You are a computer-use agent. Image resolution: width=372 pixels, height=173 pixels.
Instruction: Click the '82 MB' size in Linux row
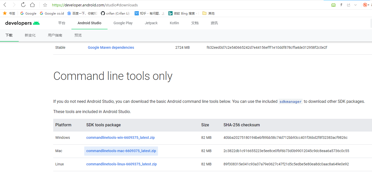pos(206,164)
